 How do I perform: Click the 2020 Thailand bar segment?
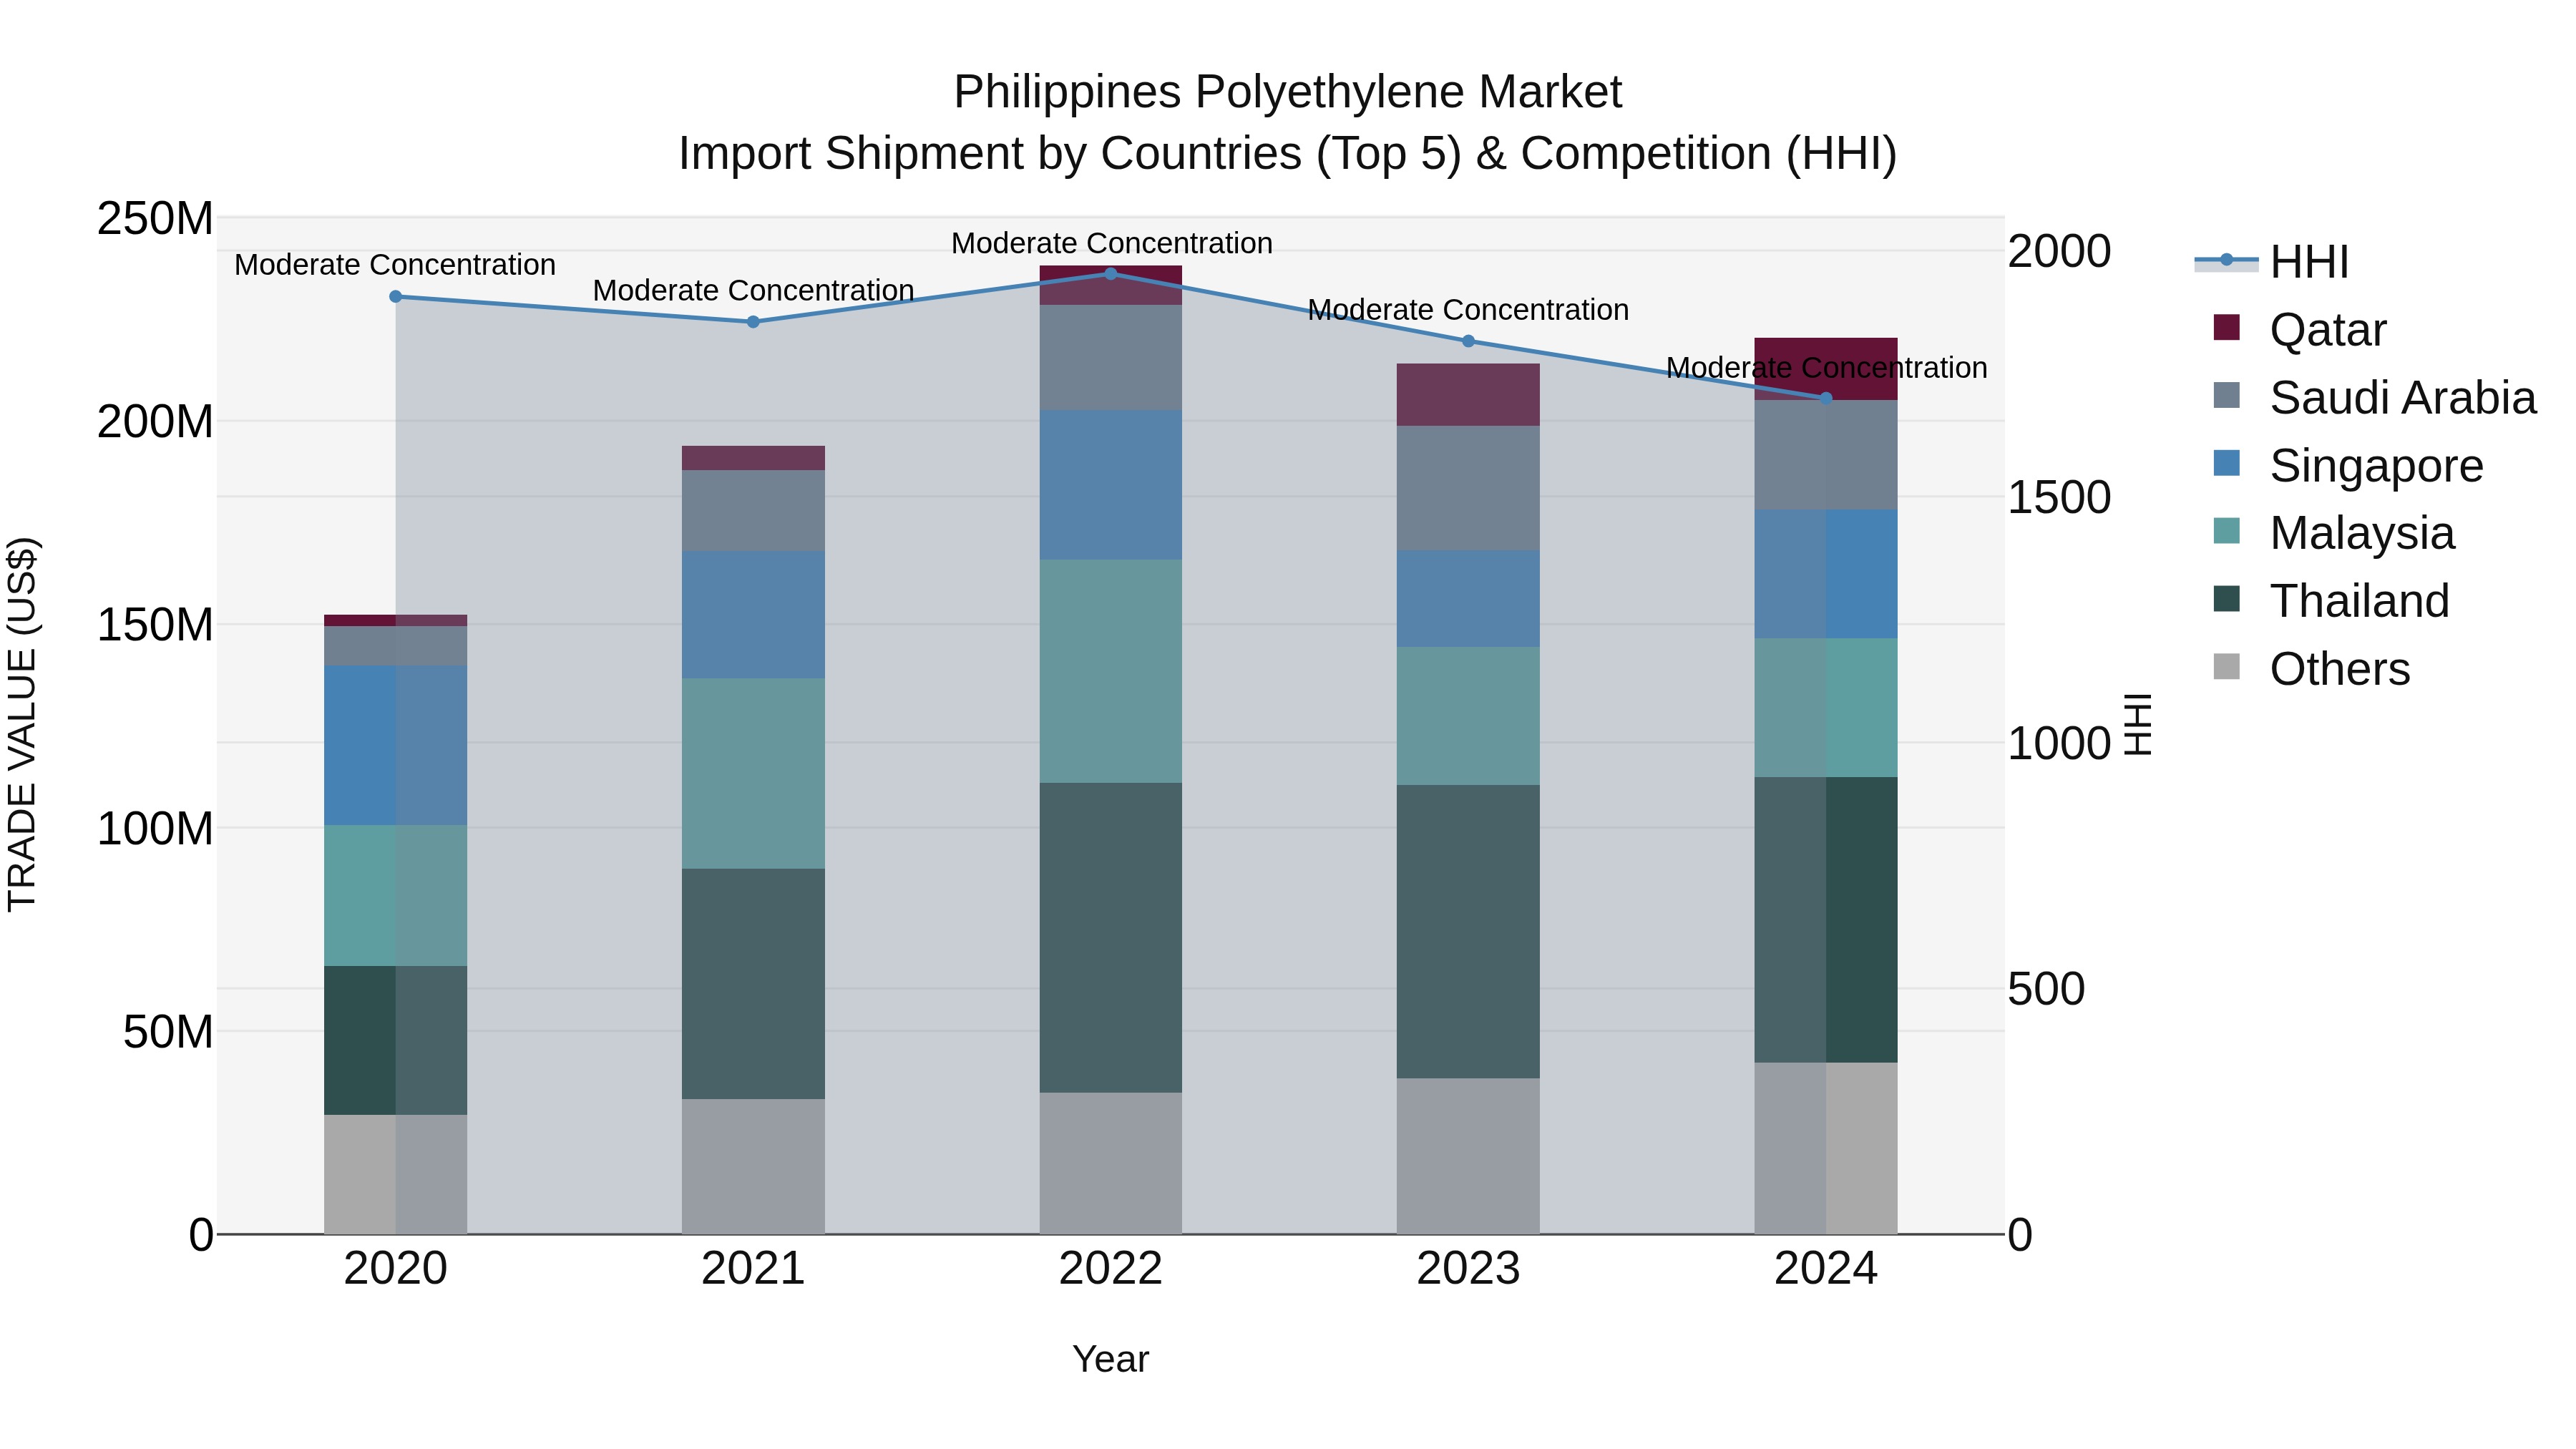396,1040
